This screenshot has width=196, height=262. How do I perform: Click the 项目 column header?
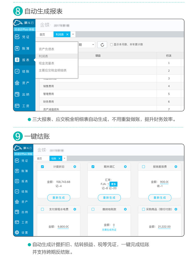tap(98, 56)
